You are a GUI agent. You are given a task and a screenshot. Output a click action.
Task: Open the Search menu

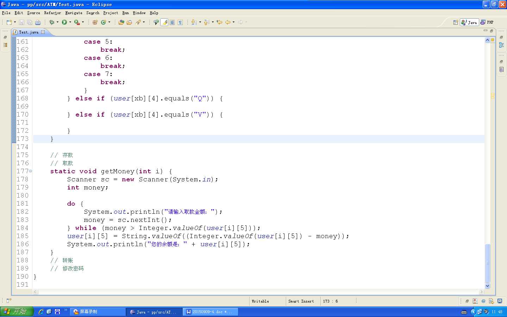[x=93, y=13]
